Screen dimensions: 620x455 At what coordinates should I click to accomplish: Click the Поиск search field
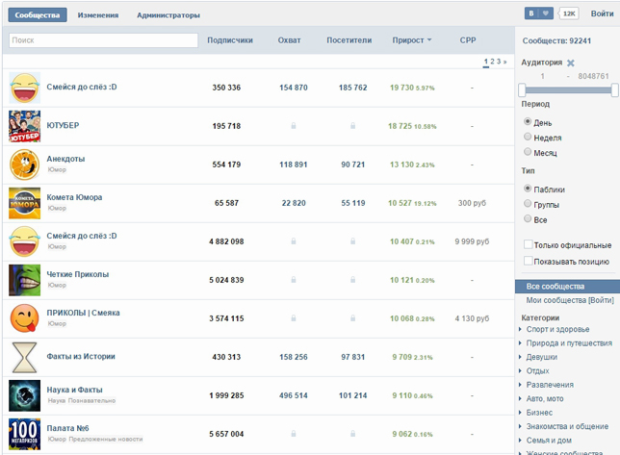(104, 40)
